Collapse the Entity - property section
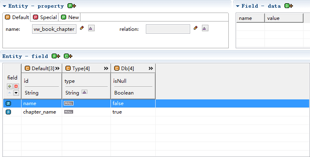The width and height of the screenshot is (310, 157). [4, 6]
